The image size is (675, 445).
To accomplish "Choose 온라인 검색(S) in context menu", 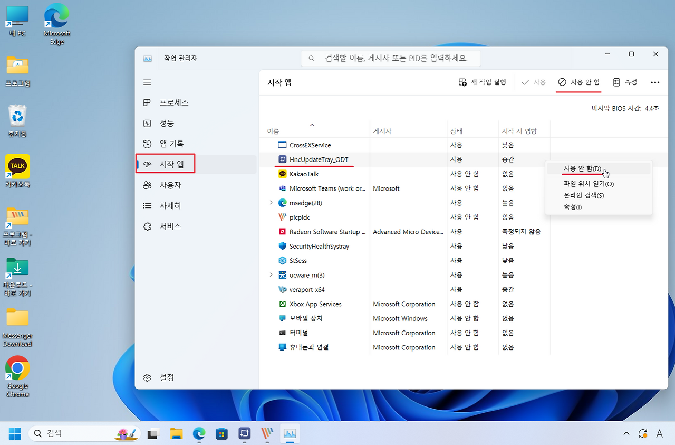I will pyautogui.click(x=599, y=195).
